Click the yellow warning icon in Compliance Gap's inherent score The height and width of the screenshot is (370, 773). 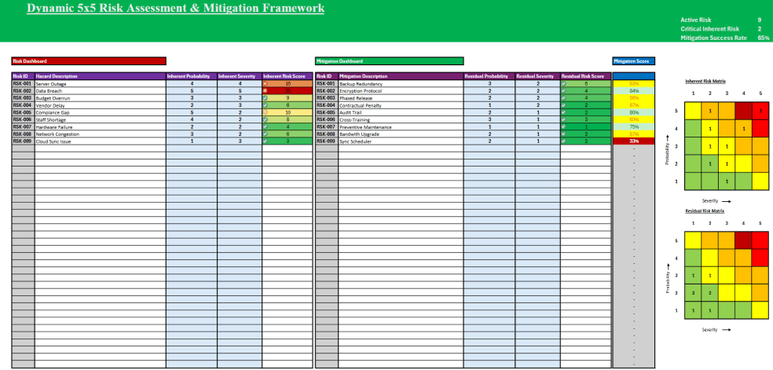click(266, 112)
